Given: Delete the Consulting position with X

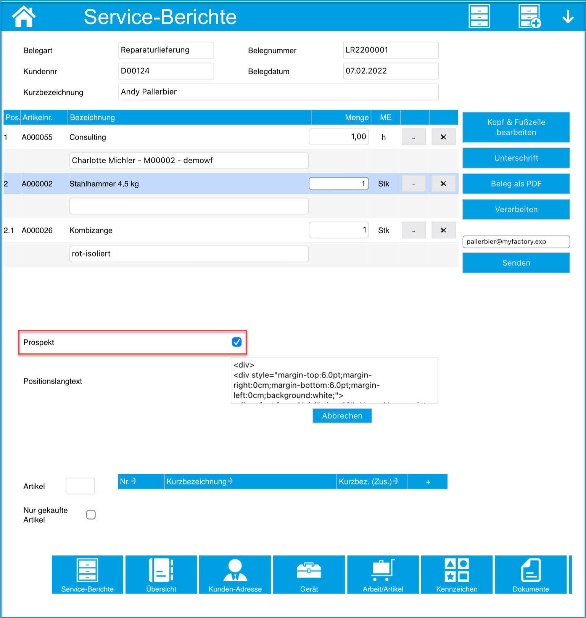Looking at the screenshot, I should 443,137.
